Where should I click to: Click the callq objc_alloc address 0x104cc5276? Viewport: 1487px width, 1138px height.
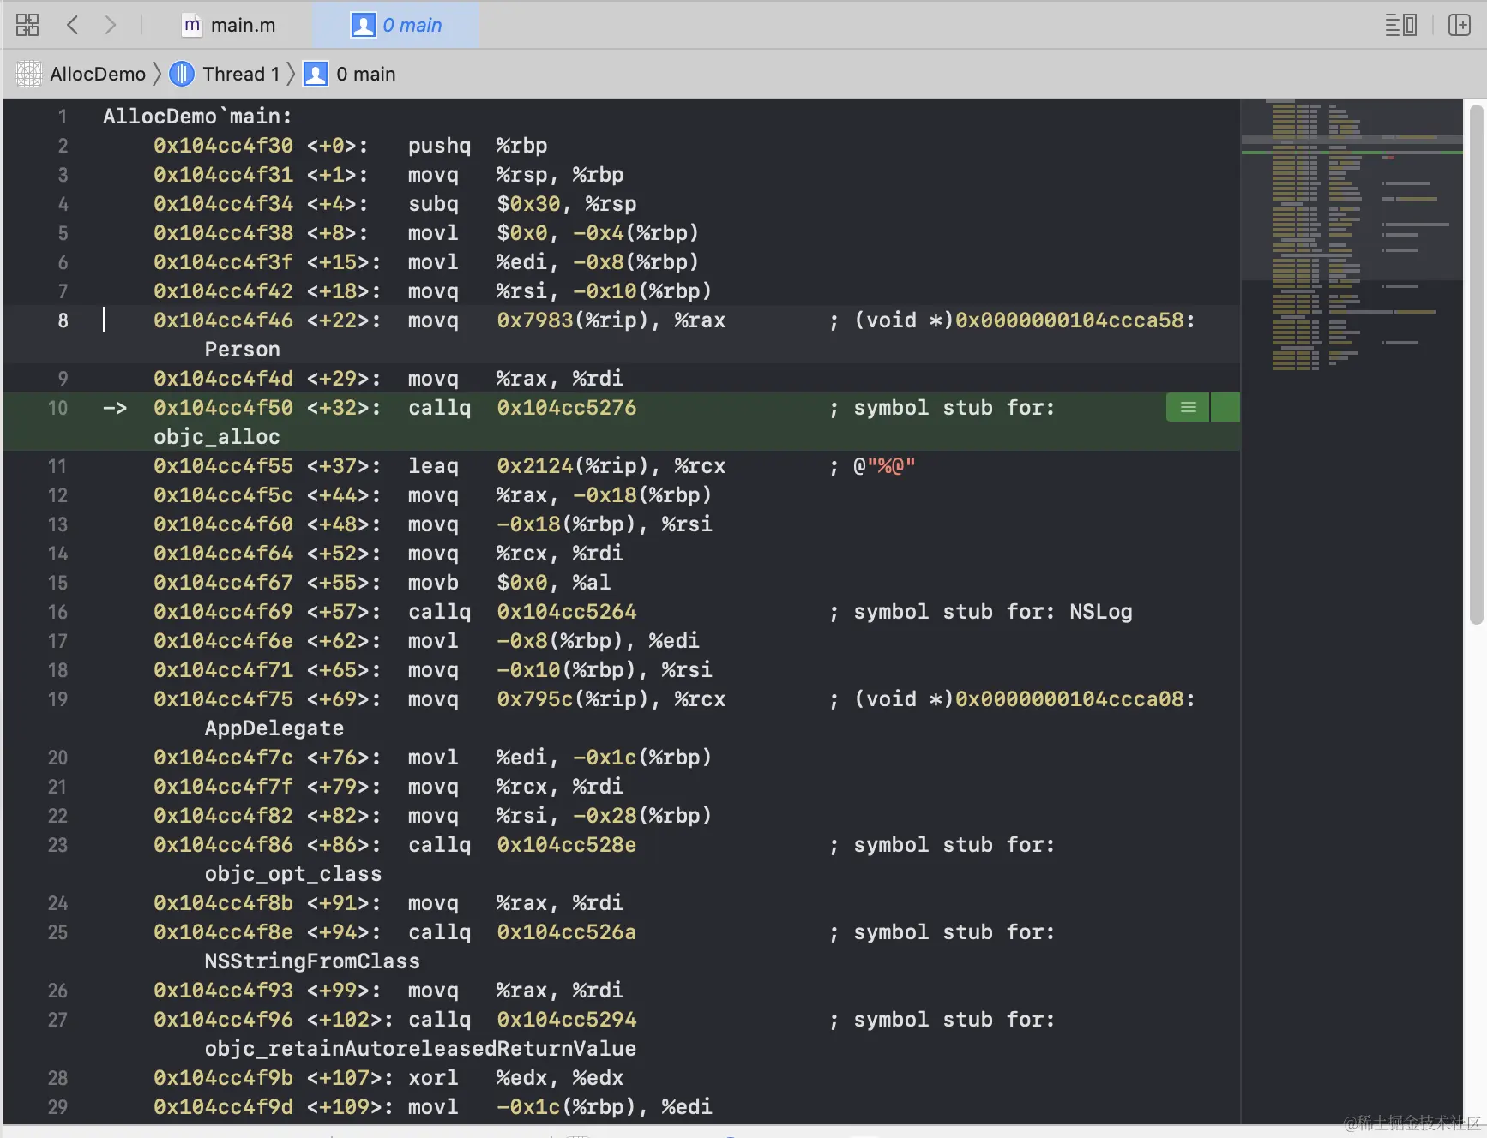pos(567,408)
